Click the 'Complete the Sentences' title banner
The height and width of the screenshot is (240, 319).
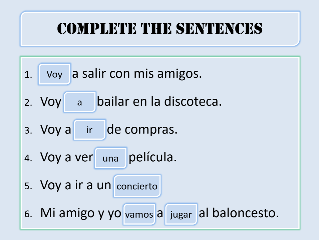click(160, 29)
